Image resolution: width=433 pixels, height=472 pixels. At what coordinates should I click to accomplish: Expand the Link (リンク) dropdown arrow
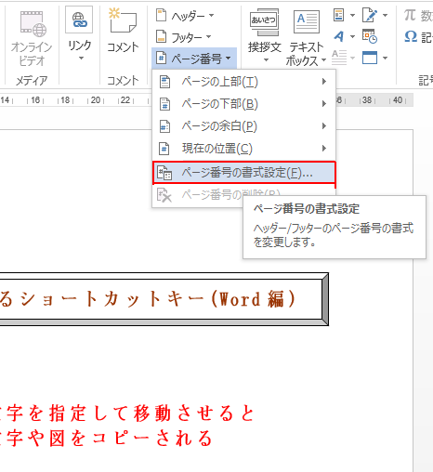coord(81,59)
